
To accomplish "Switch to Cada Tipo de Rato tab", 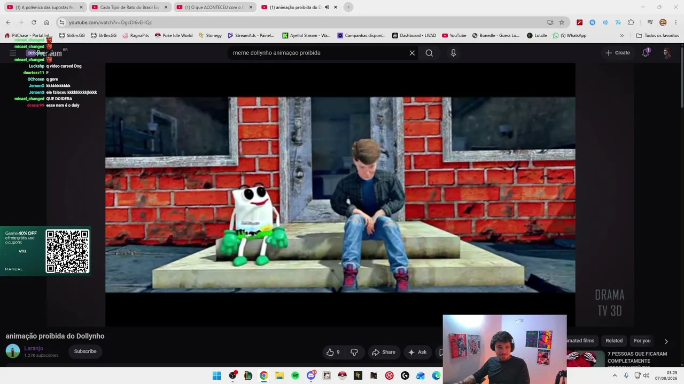I will (x=129, y=7).
